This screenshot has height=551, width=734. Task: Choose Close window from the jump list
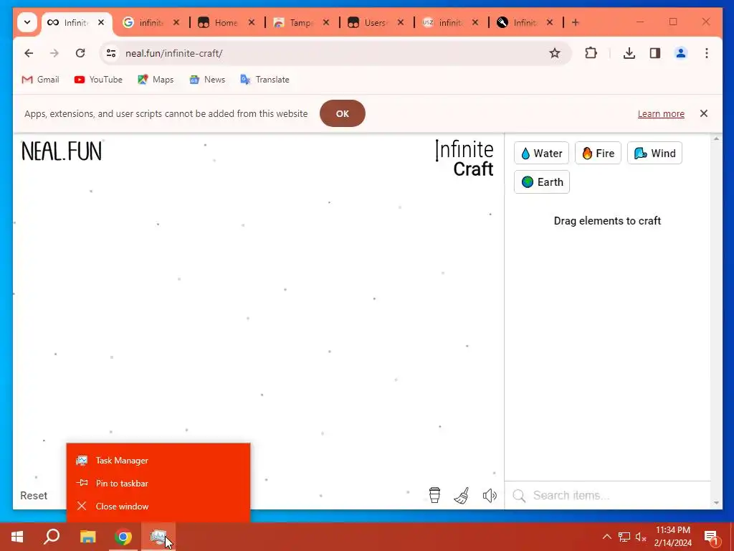[158, 506]
